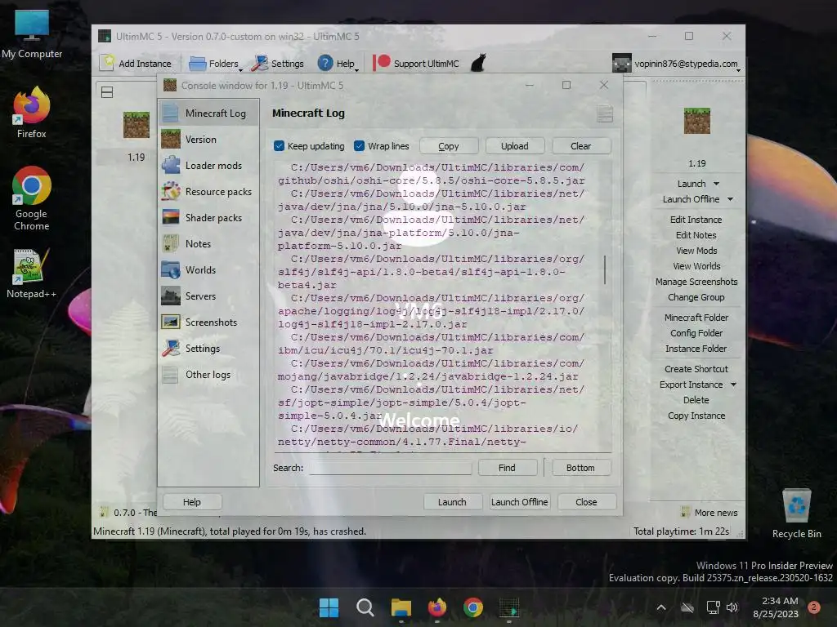This screenshot has width=837, height=627.
Task: Click Support UltimMC in toolbar
Action: 416,64
